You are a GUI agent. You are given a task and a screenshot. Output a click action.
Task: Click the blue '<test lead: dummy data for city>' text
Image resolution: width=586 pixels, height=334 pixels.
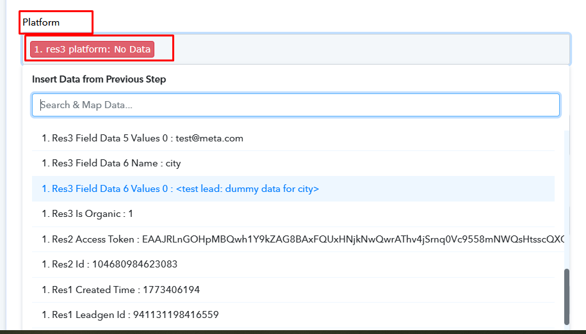[x=247, y=189]
